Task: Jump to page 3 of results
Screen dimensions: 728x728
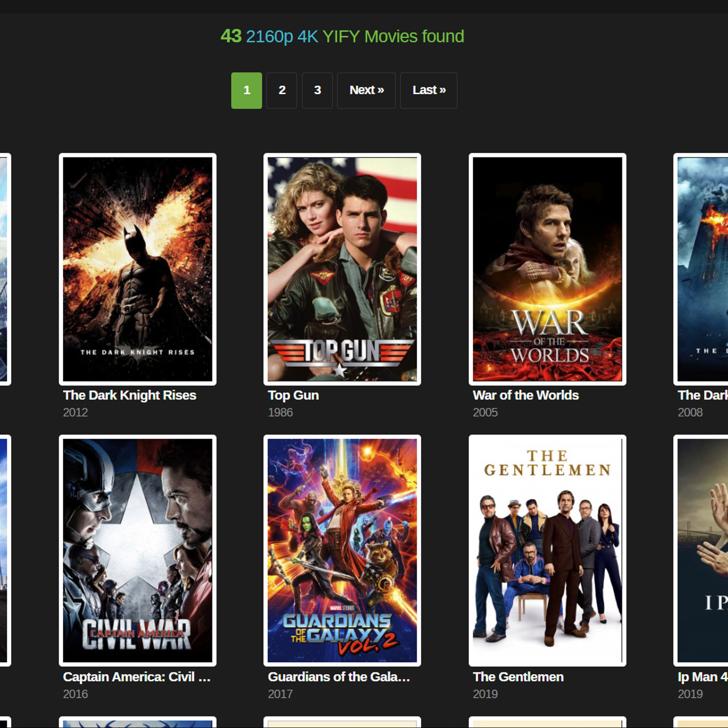Action: tap(317, 91)
